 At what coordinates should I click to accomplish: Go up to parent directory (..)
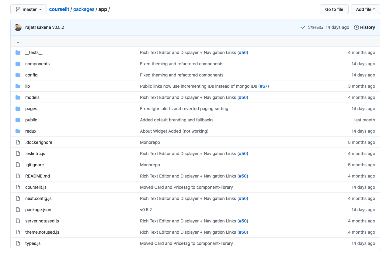point(18,42)
